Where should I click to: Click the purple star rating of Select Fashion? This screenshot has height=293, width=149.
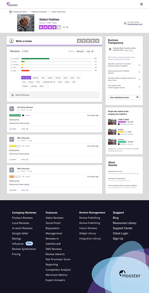coord(50,27)
